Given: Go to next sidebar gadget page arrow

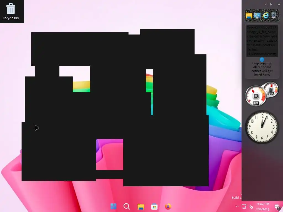Looking at the screenshot, I should click(x=271, y=4).
